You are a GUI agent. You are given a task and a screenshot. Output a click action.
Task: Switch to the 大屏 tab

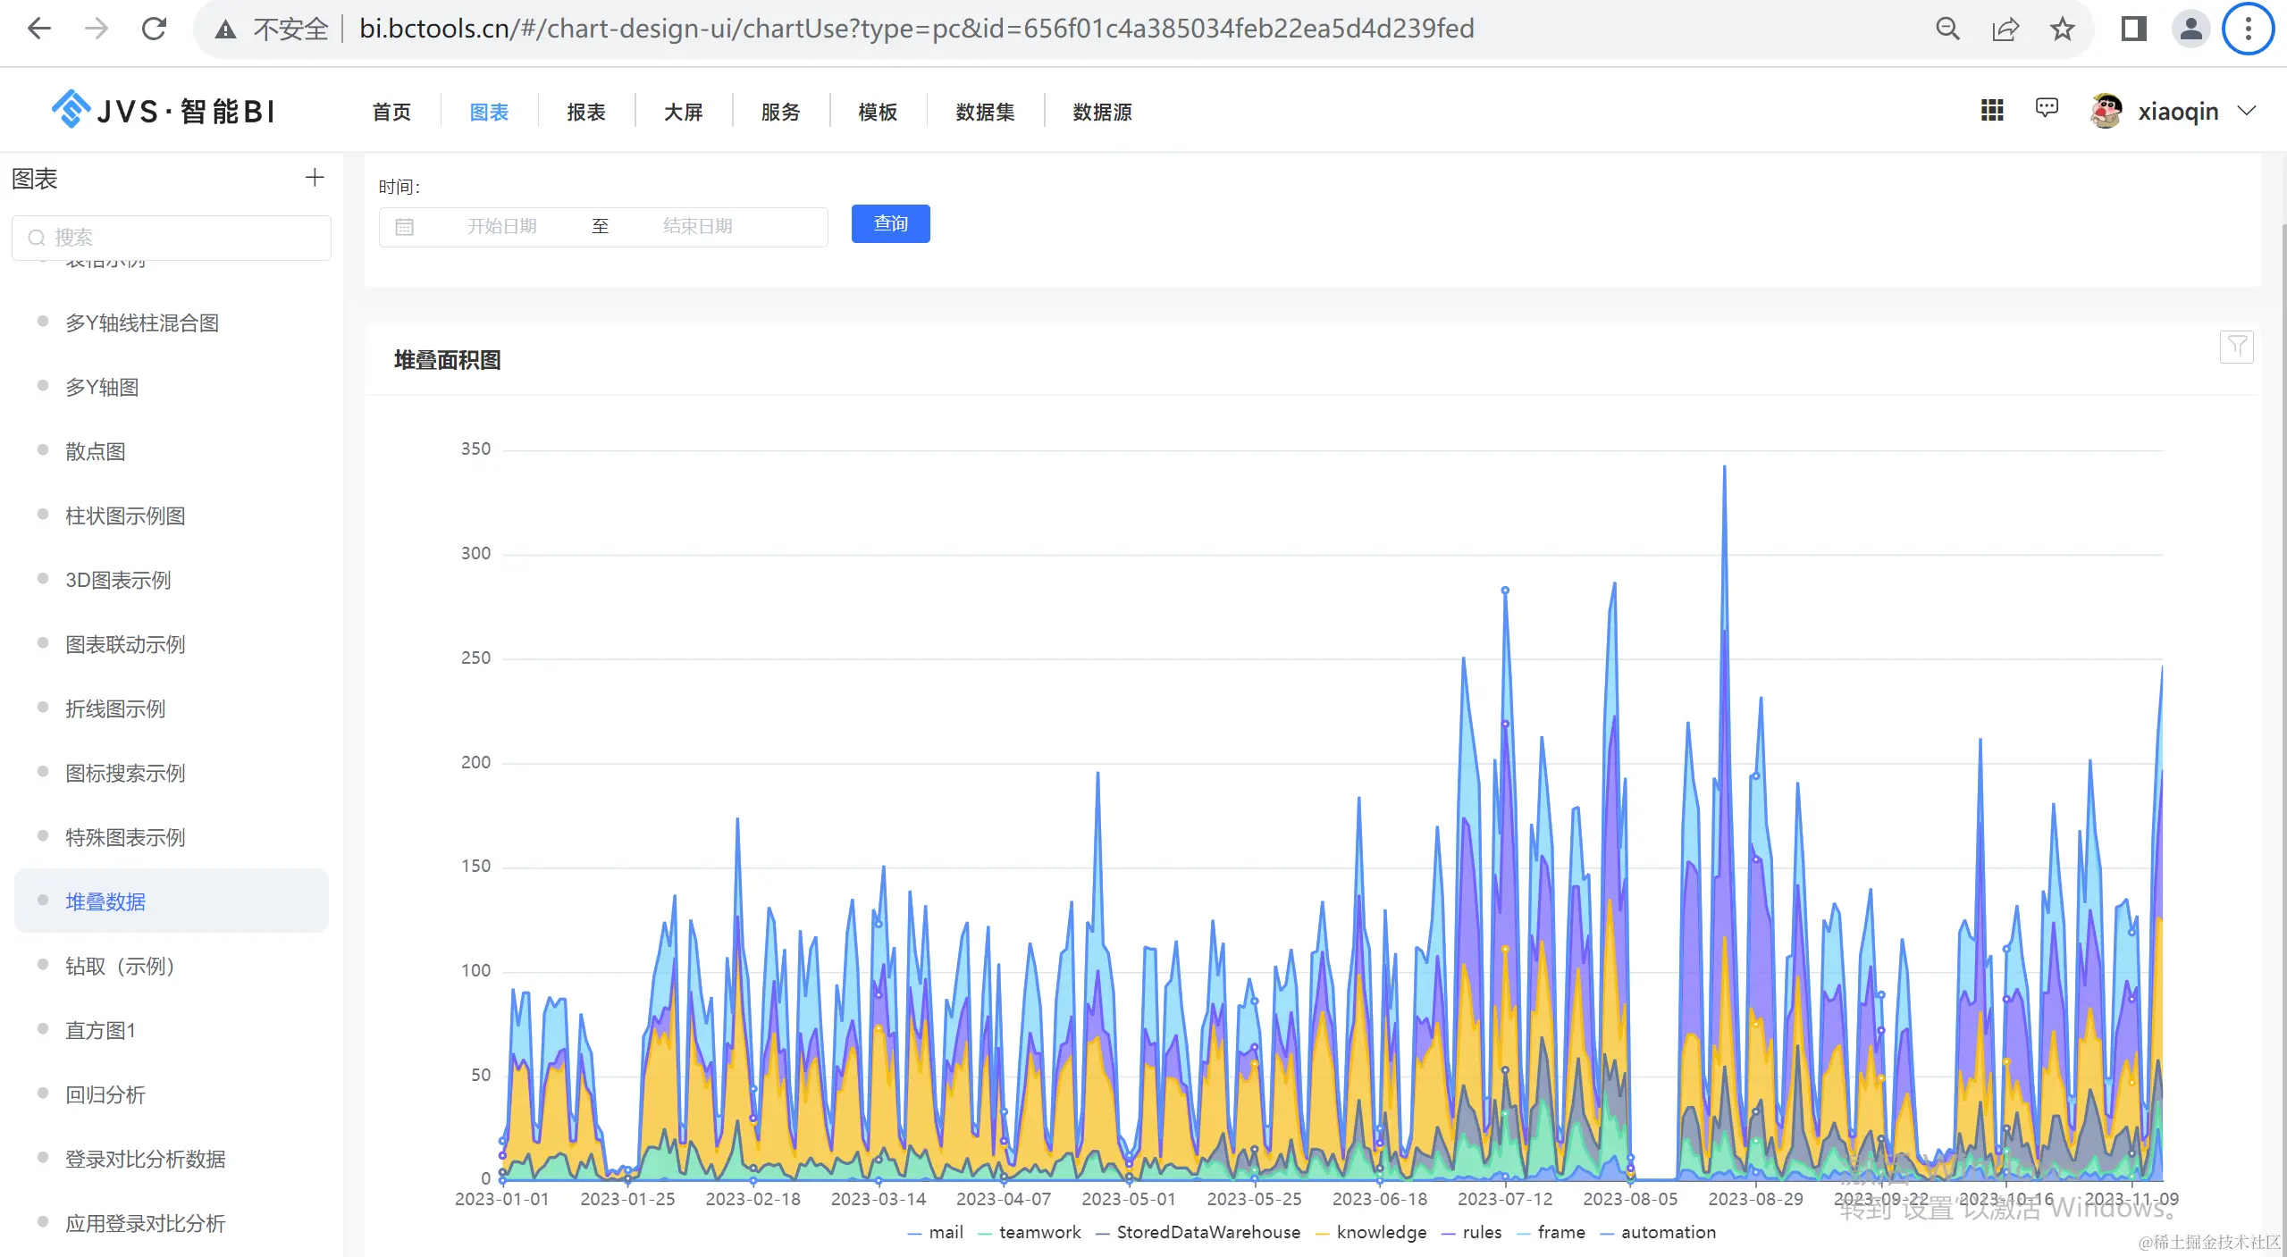point(684,113)
